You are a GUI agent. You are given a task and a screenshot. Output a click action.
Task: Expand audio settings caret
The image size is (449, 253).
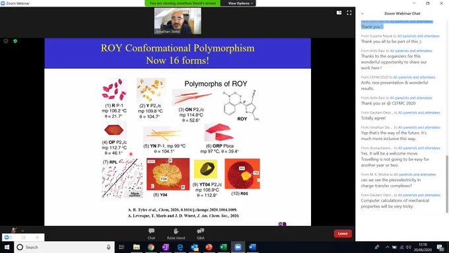(22, 231)
